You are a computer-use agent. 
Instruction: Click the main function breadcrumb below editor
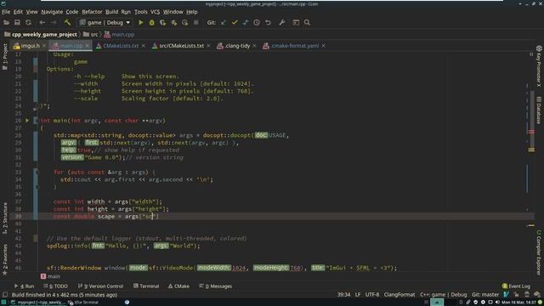(x=51, y=276)
